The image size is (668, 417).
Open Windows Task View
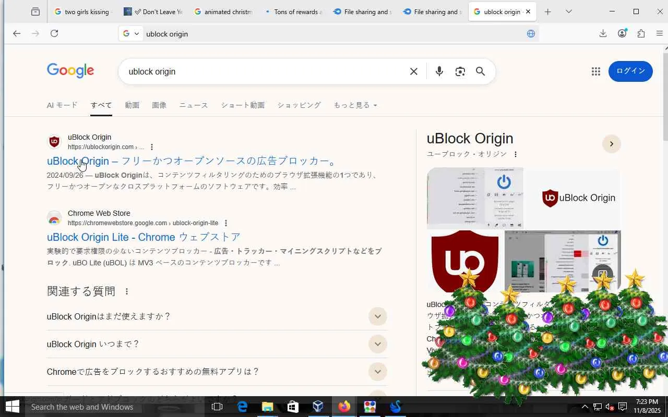click(x=217, y=407)
